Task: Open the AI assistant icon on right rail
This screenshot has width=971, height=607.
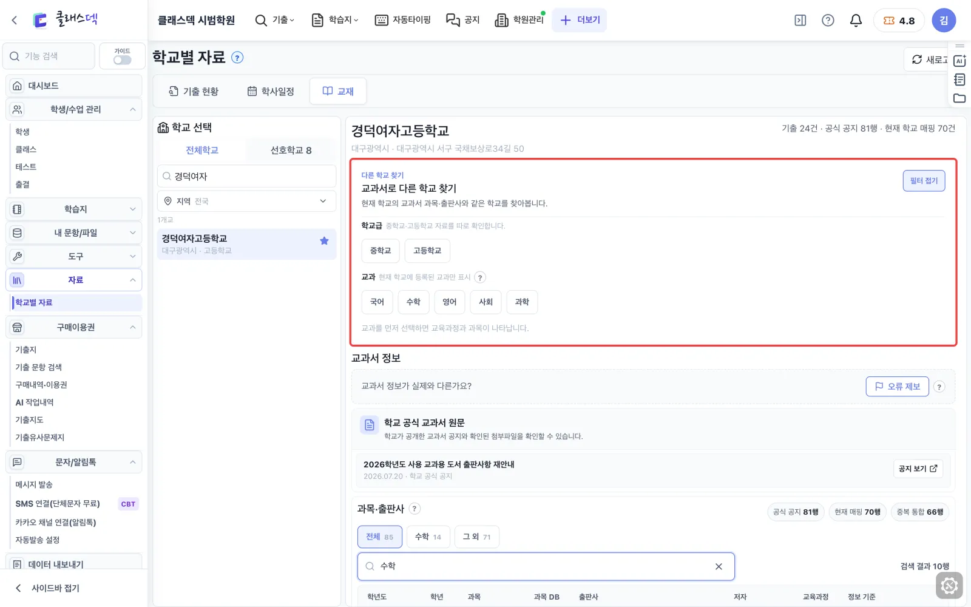Action: pyautogui.click(x=959, y=61)
